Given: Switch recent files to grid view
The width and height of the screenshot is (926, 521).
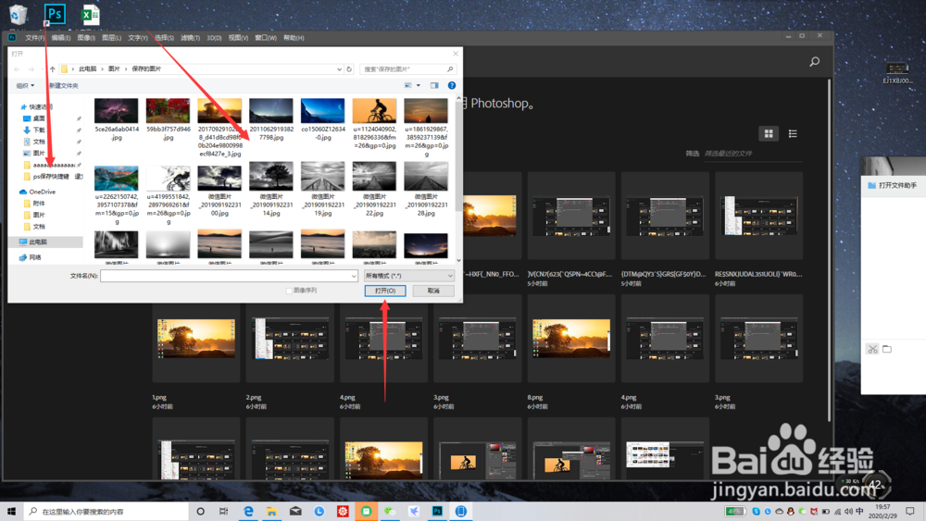Looking at the screenshot, I should coord(769,134).
